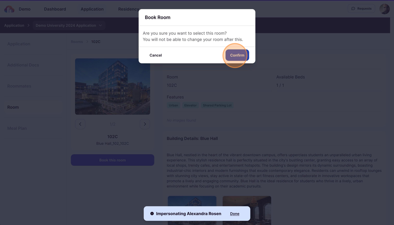This screenshot has width=394, height=225.
Task: Click the info icon in the impersonation banner
Action: [152, 213]
